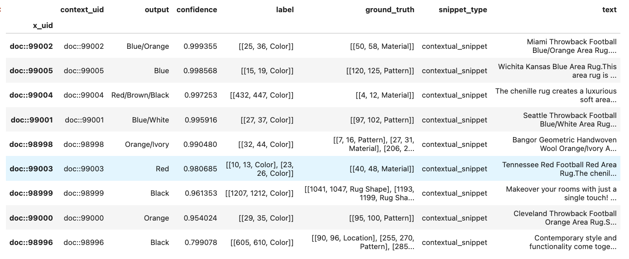Click the confidence column header
629x259 pixels.
[x=197, y=9]
